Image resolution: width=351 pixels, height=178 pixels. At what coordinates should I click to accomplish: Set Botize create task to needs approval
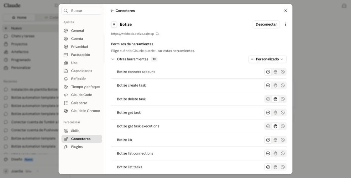pyautogui.click(x=275, y=85)
